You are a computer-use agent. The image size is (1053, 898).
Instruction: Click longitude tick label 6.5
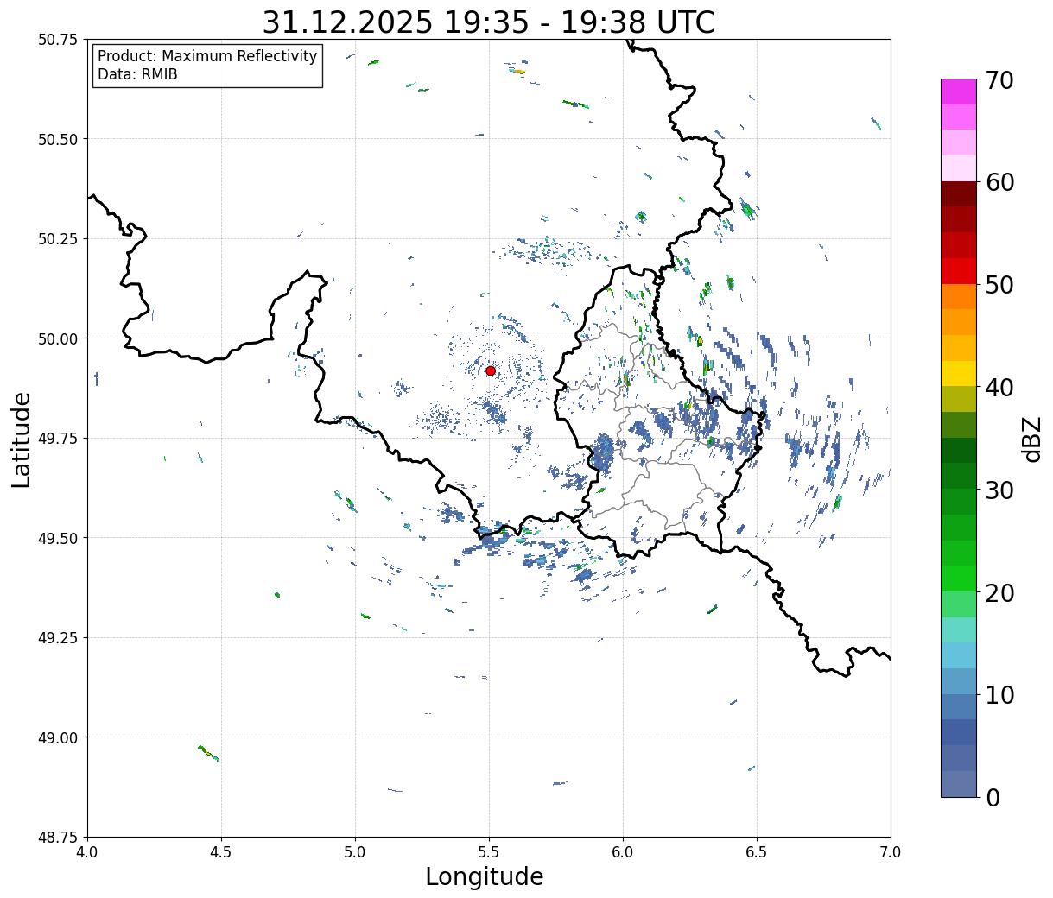[x=757, y=852]
